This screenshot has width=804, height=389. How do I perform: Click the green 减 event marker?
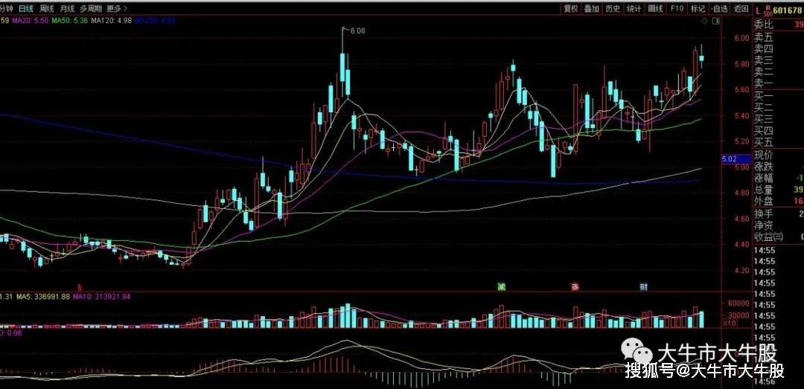point(502,286)
